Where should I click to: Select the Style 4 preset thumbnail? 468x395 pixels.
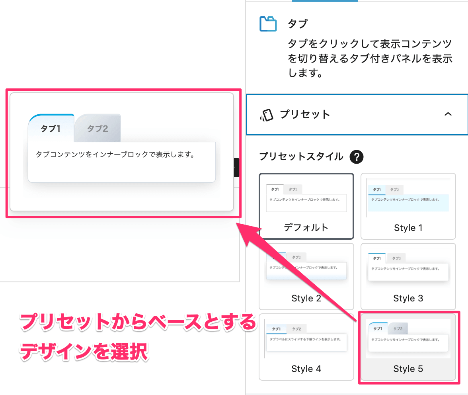click(x=306, y=347)
